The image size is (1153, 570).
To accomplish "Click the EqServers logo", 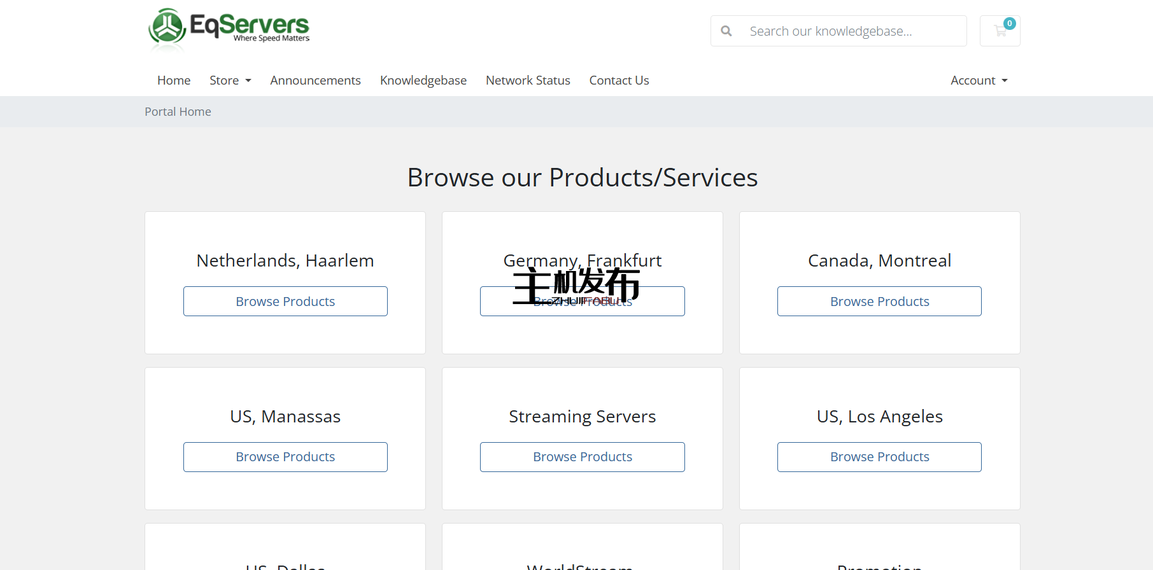I will point(229,29).
